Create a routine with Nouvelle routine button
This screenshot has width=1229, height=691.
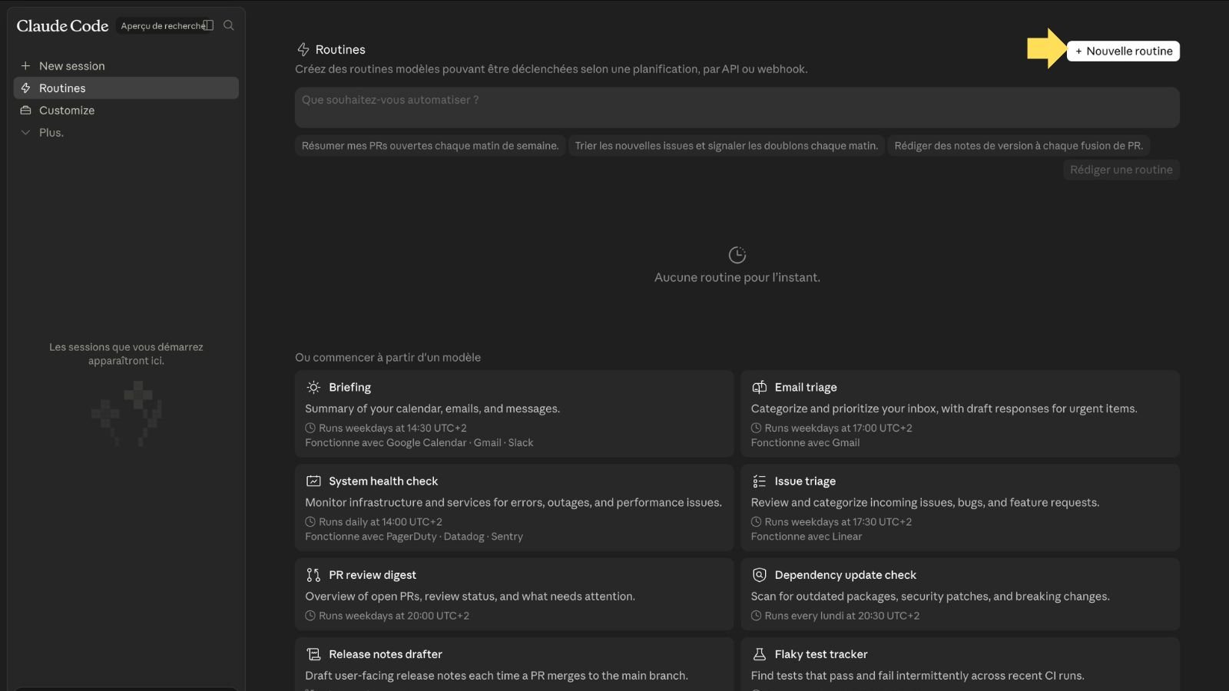pos(1123,51)
